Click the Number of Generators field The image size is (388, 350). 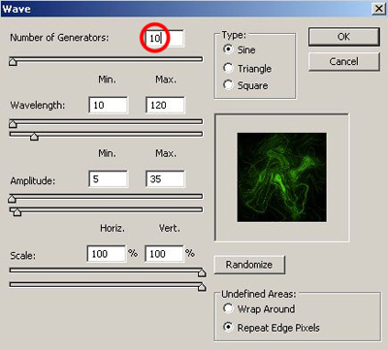click(165, 38)
